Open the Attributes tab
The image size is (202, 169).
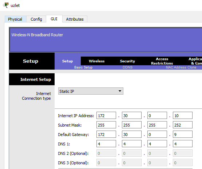click(75, 19)
